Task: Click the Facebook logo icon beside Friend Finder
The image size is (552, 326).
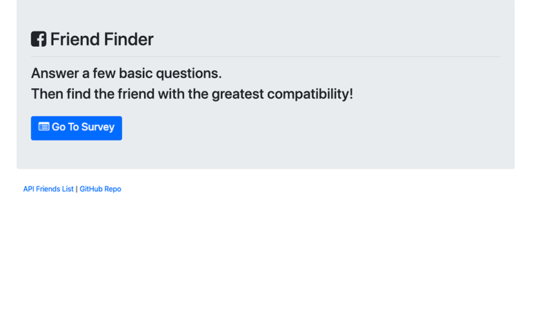Action: point(39,39)
